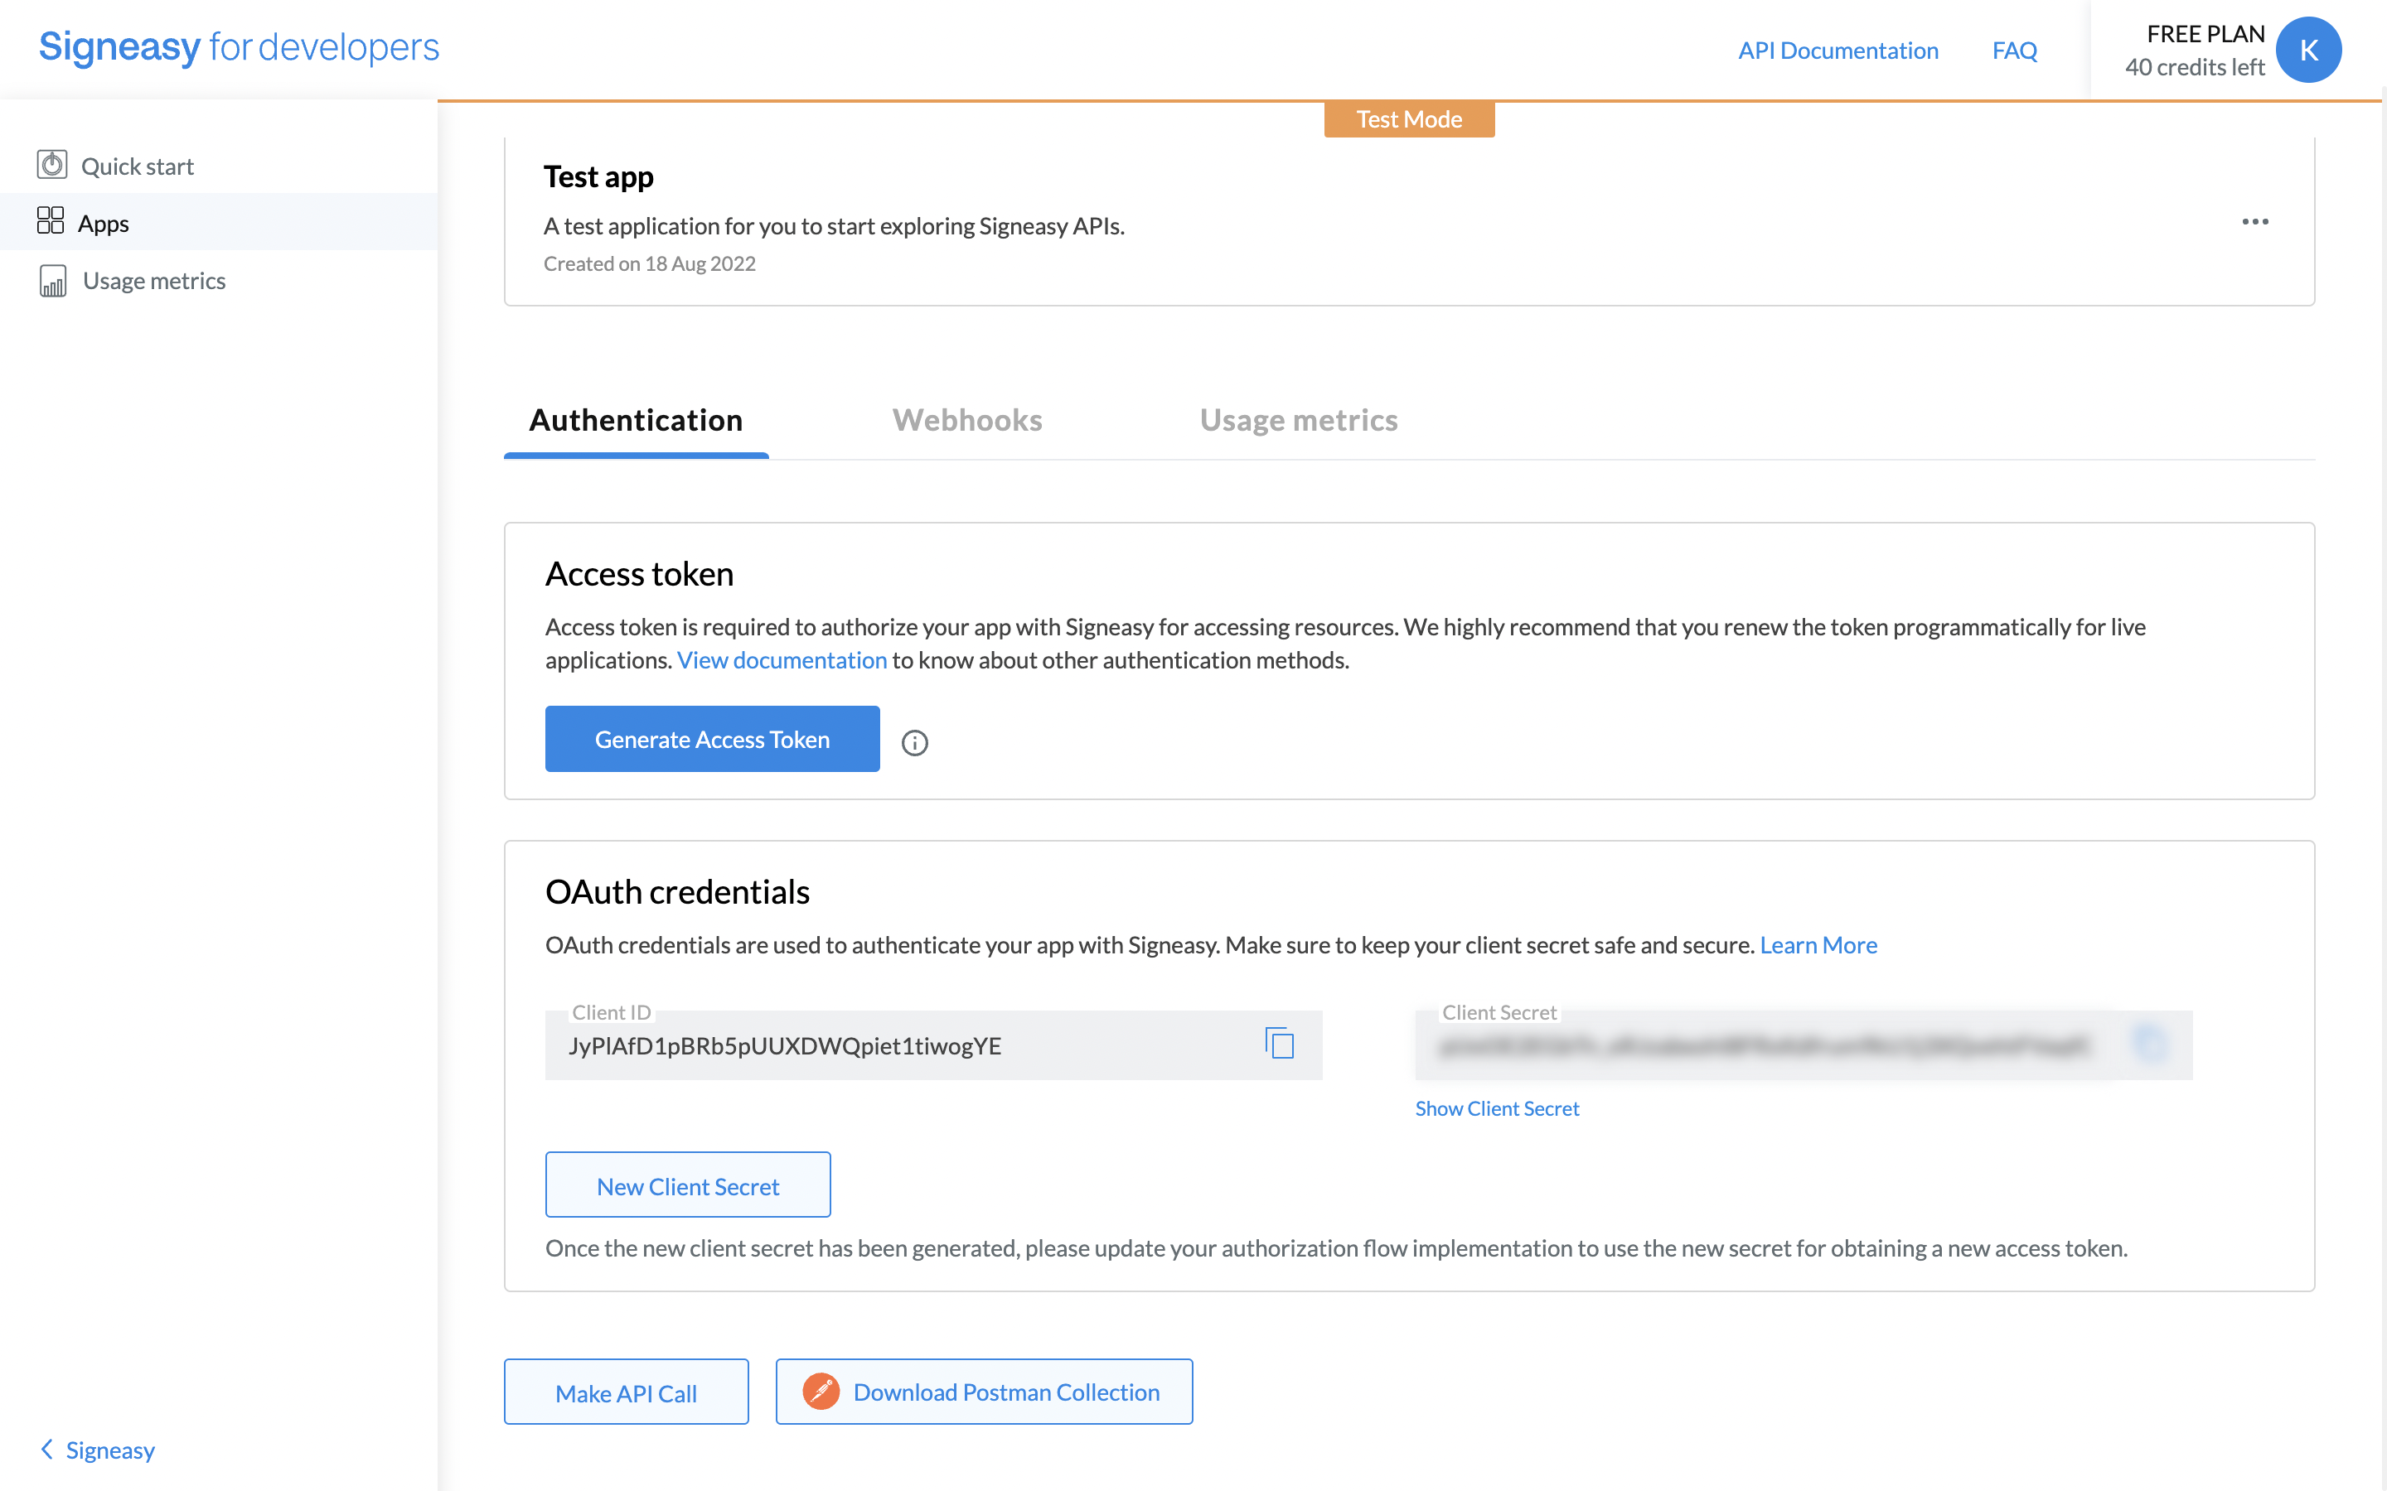Screen dimensions: 2387x1491
Task: Click the info icon beside Generate Access Token
Action: [914, 742]
